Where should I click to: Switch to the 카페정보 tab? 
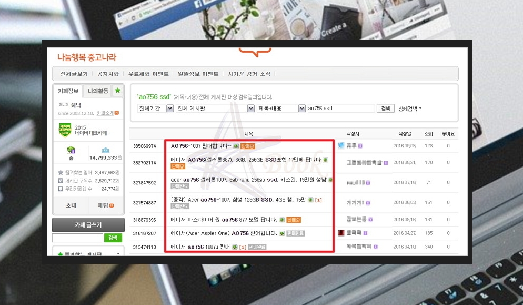[x=68, y=91]
